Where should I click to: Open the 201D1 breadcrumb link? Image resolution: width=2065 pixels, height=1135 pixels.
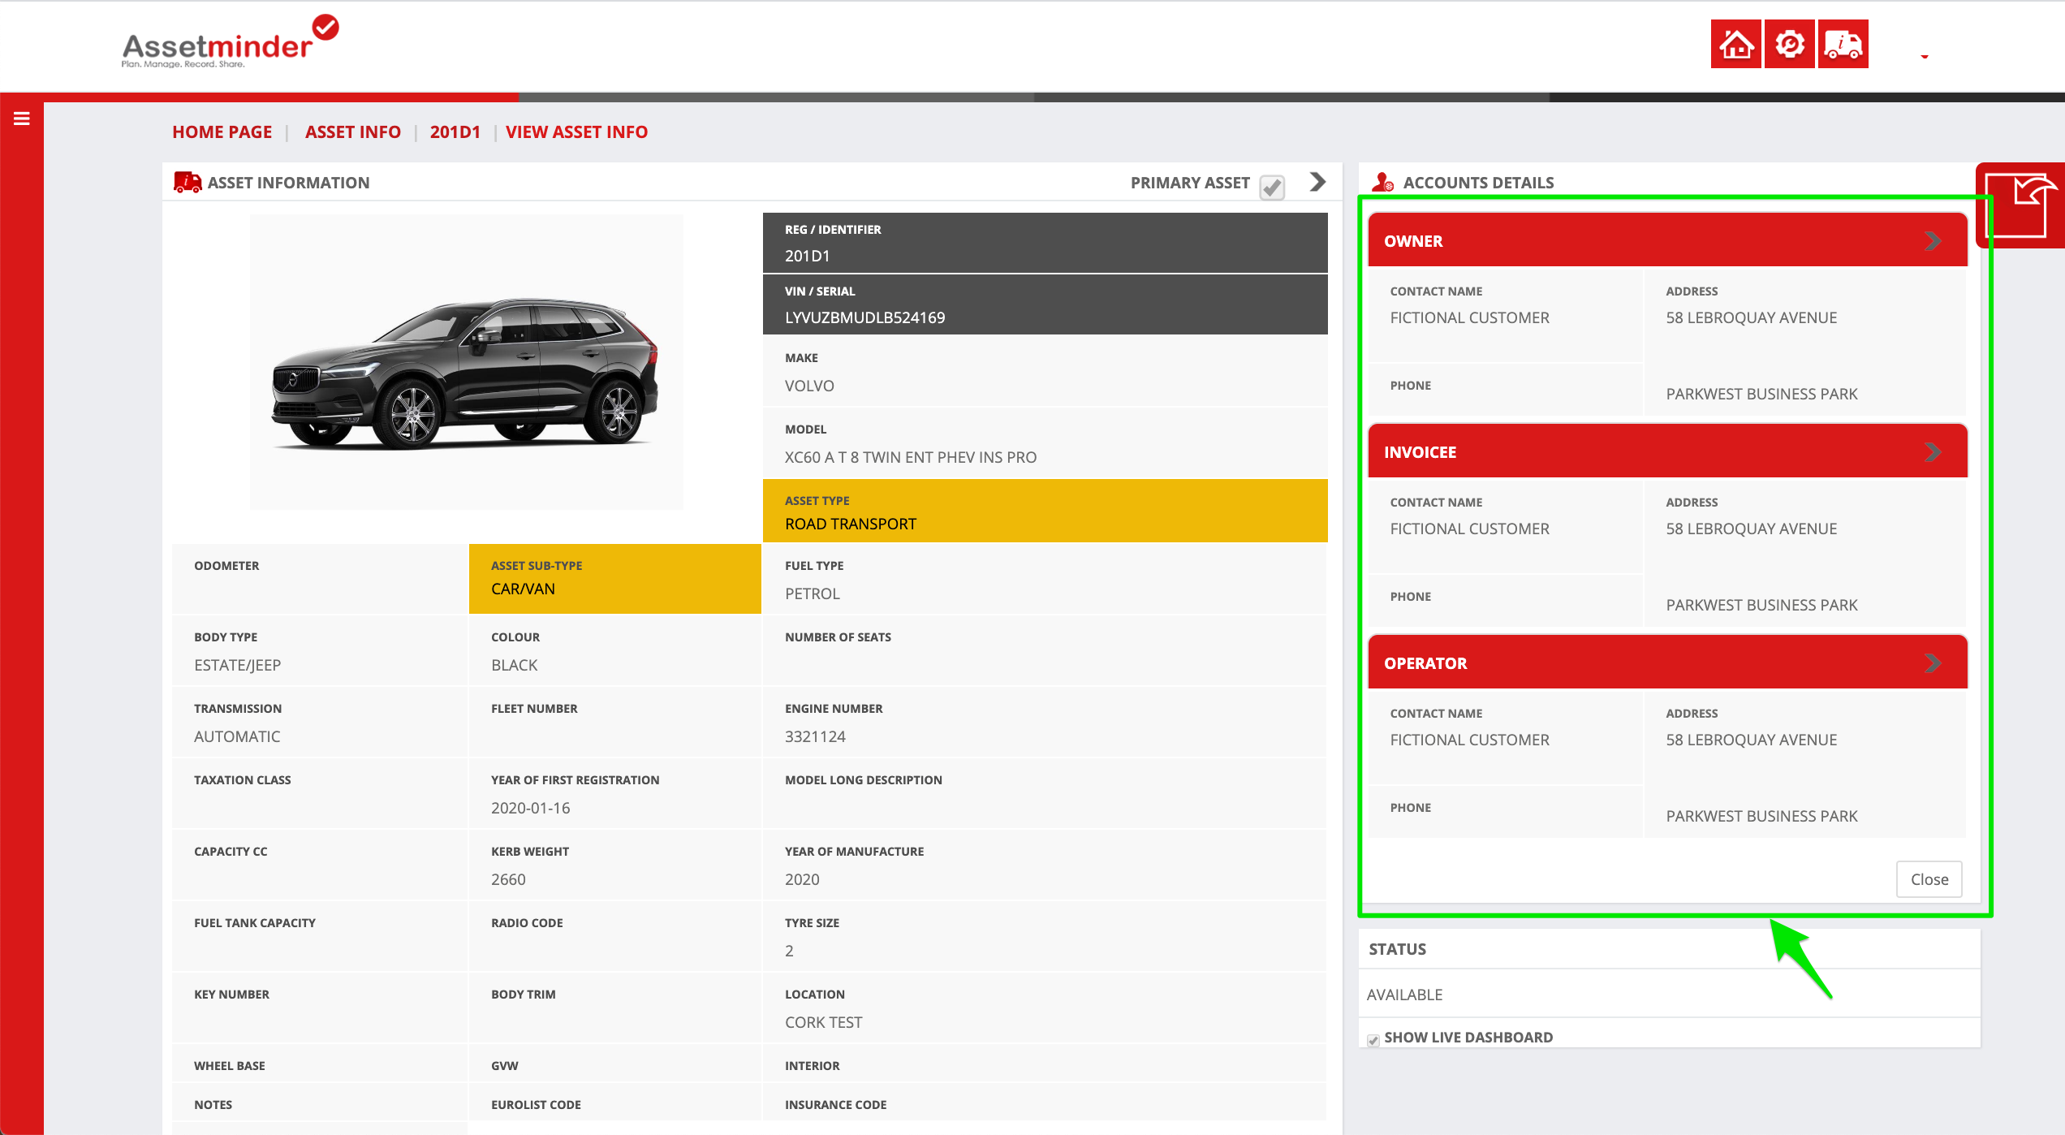click(x=455, y=132)
